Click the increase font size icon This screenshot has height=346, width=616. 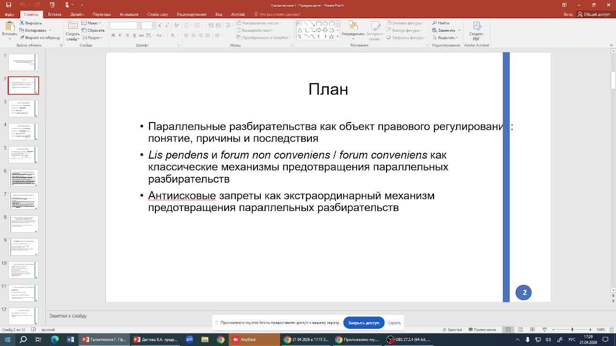pos(160,25)
